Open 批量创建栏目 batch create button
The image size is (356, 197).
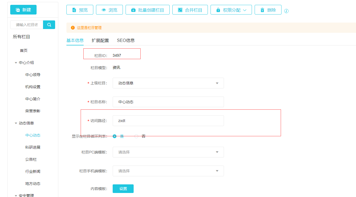[x=148, y=10]
